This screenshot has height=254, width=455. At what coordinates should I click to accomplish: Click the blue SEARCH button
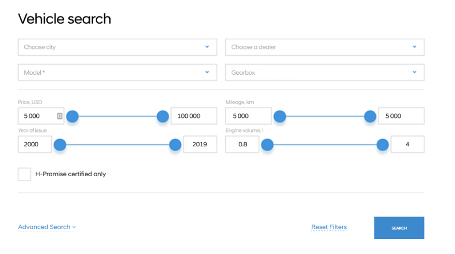tap(399, 228)
